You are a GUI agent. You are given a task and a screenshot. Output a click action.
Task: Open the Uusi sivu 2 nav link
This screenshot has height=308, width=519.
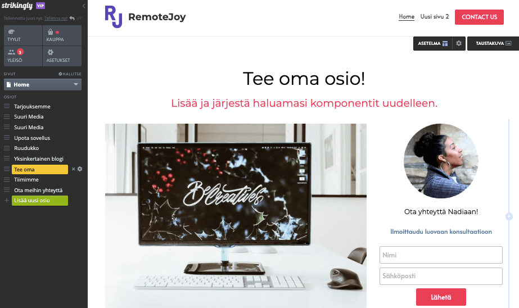tap(435, 16)
